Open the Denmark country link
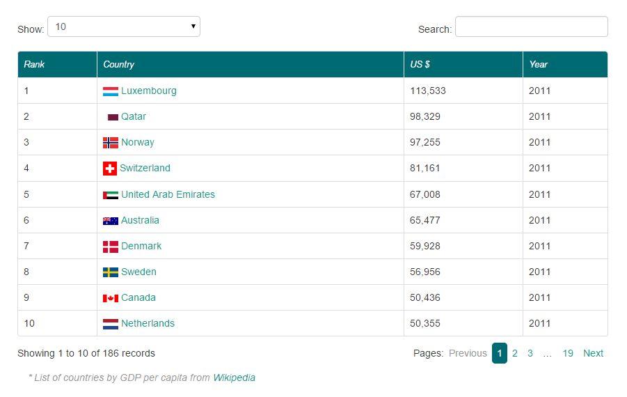The width and height of the screenshot is (627, 397). coord(141,246)
